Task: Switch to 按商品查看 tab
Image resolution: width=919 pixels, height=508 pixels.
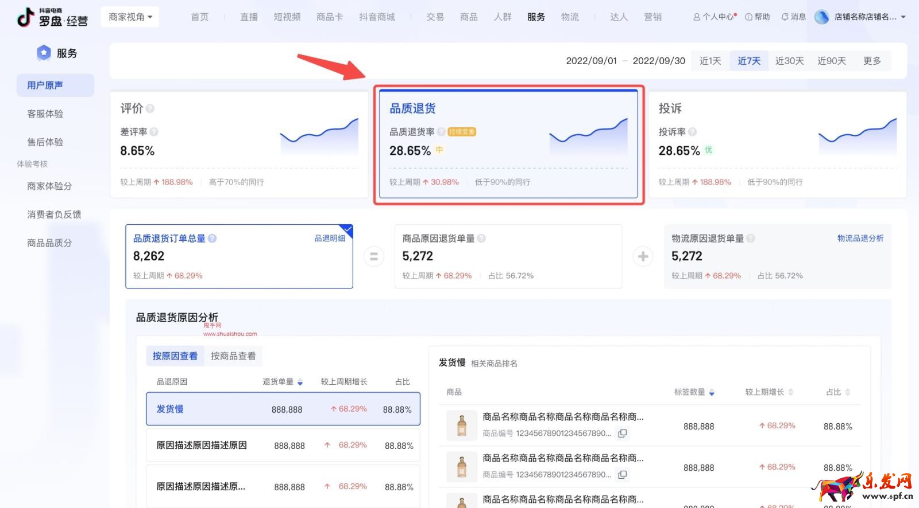Action: click(x=233, y=356)
